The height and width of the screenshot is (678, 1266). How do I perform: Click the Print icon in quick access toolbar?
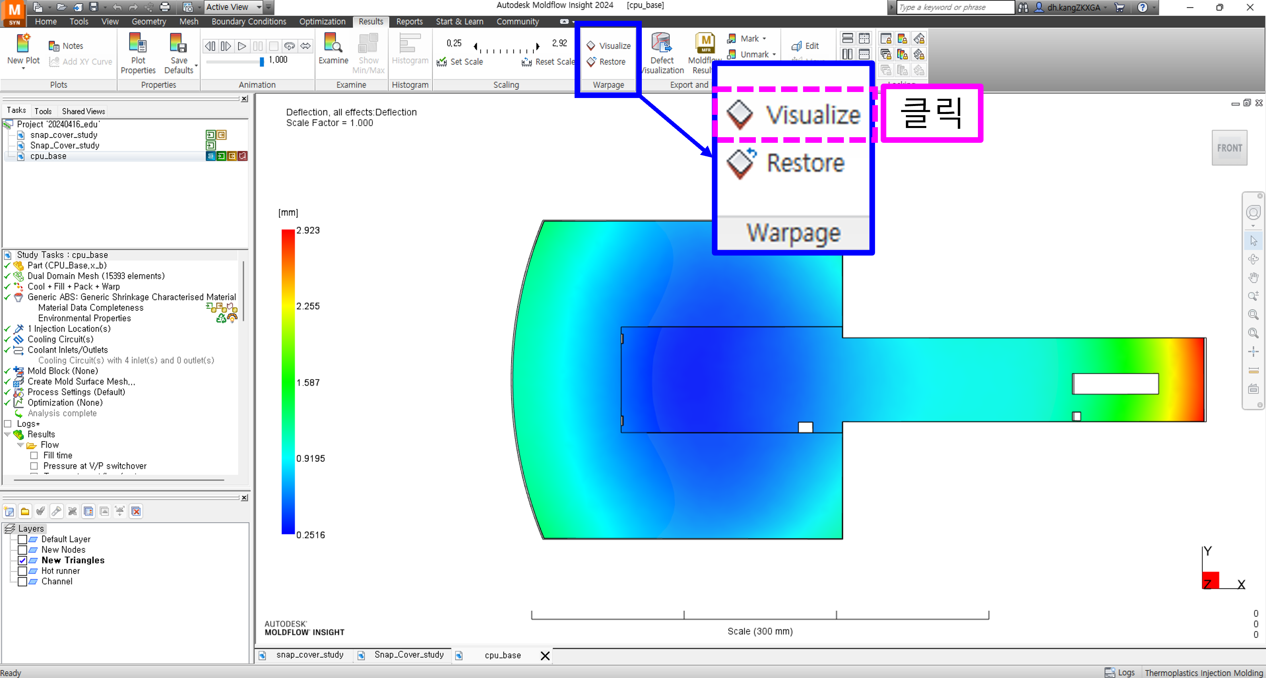click(165, 7)
